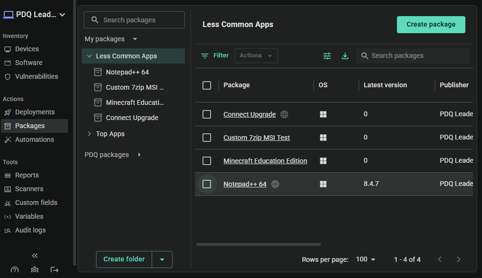Select Custom 7zip MSI tree item

(135, 87)
